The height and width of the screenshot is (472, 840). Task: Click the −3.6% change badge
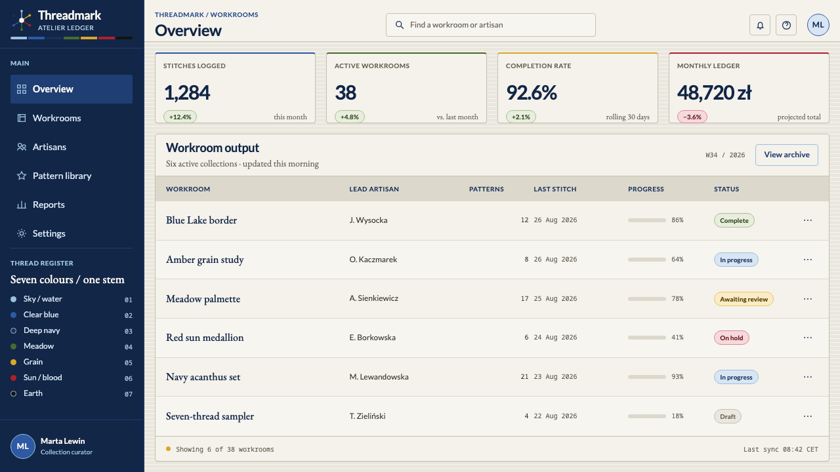pyautogui.click(x=692, y=117)
